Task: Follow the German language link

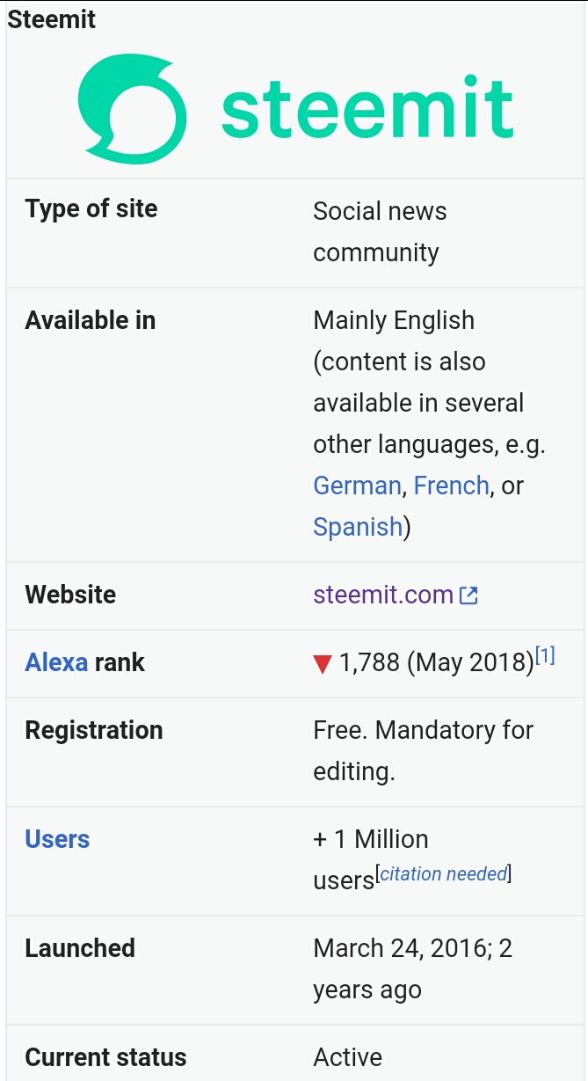Action: click(357, 486)
